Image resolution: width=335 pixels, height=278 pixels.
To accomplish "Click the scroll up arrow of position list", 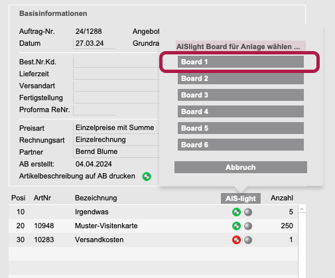I will coord(302,209).
